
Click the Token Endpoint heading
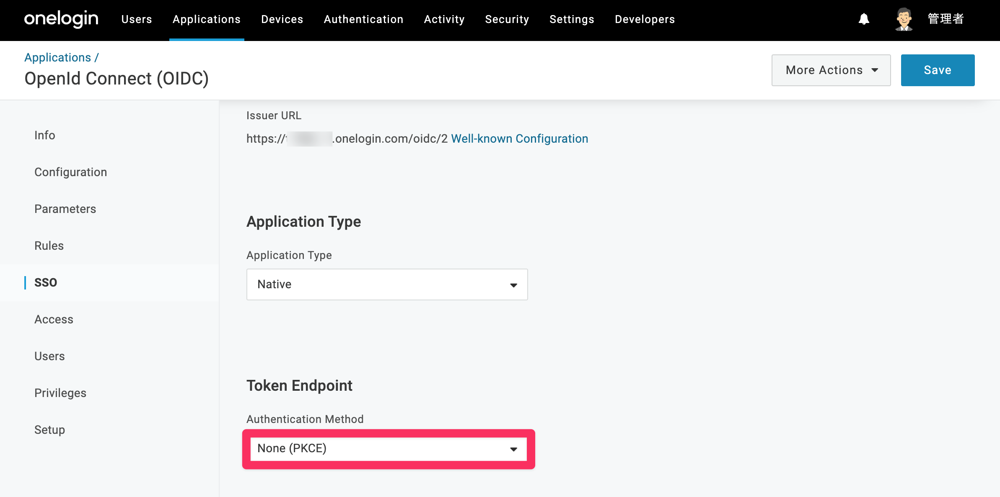pos(299,385)
